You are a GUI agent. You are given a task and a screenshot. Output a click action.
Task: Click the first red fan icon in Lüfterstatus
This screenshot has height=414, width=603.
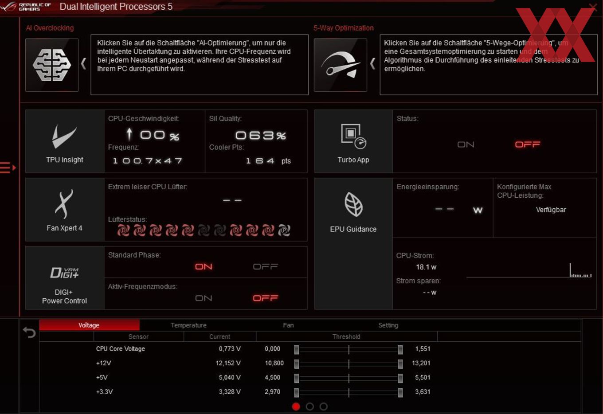point(123,230)
